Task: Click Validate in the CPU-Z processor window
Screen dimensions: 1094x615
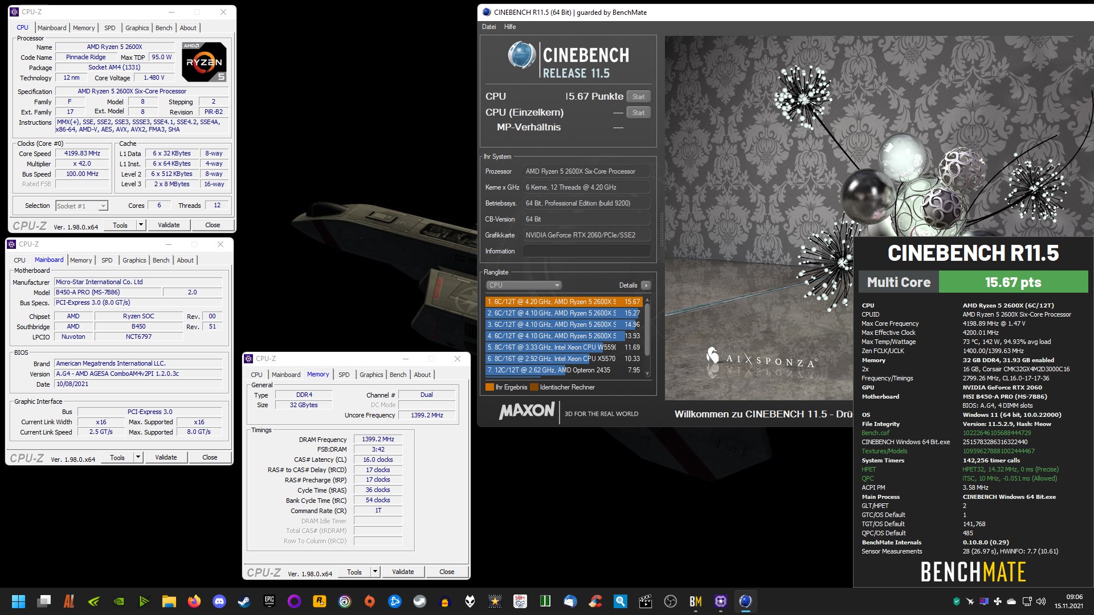Action: coord(169,225)
